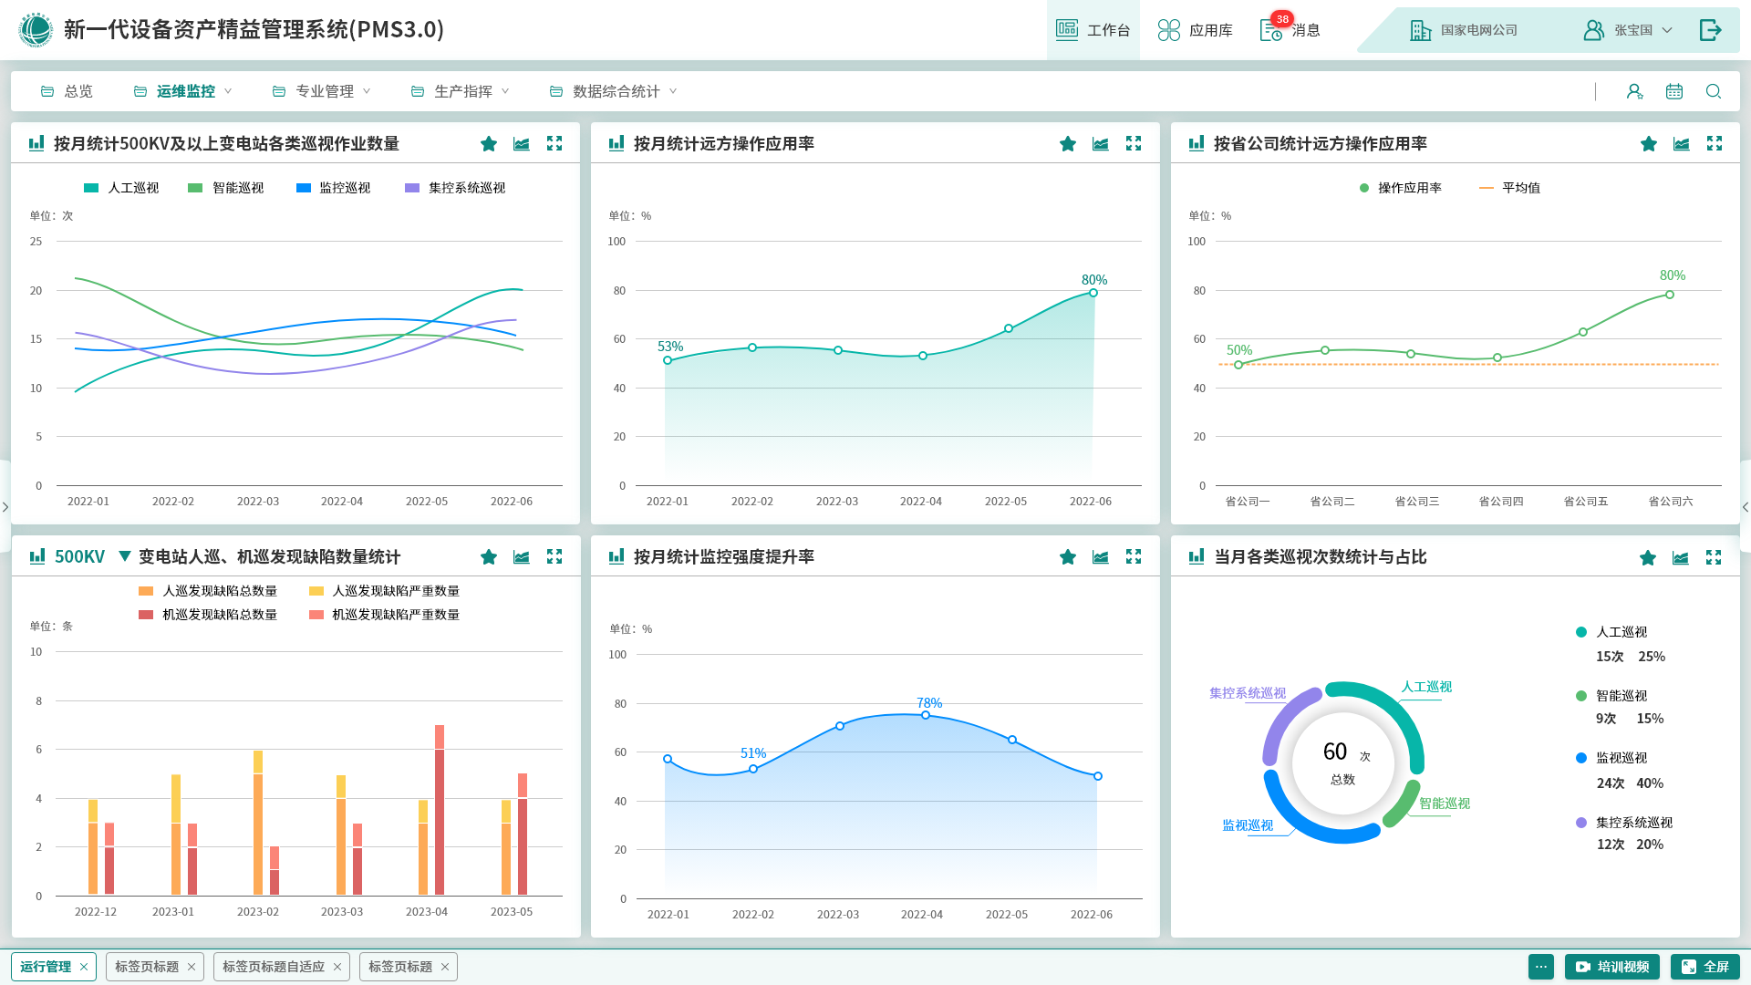Toggle 智能巡视 legend in line chart
Viewport: 1751px width, 985px height.
225,188
